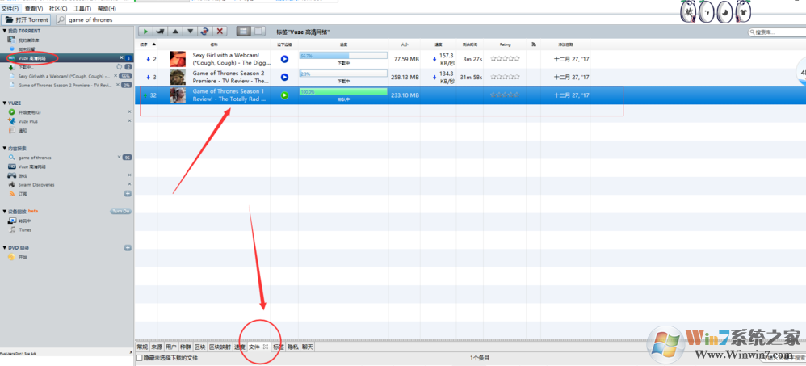This screenshot has width=806, height=366.
Task: Open the 文件(F) menu
Action: (x=10, y=9)
